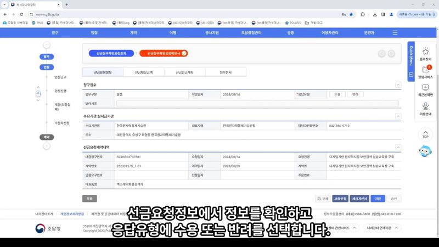Open the chatbot mascot assistant
This screenshot has width=439, height=247.
(425, 151)
